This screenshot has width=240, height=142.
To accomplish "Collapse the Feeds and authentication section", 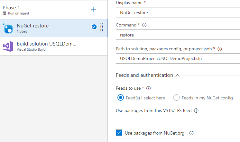I will coord(178,76).
